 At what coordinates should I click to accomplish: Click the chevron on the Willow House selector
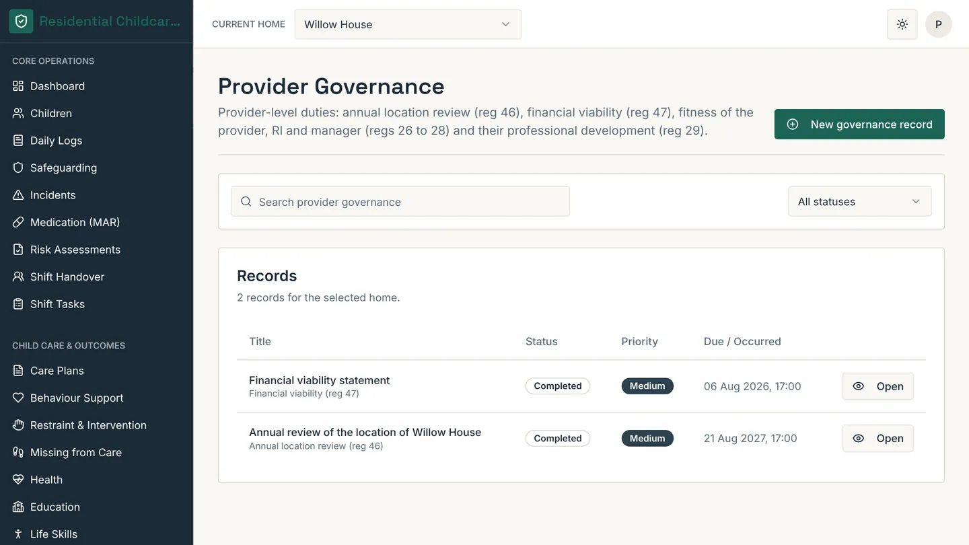pos(506,24)
